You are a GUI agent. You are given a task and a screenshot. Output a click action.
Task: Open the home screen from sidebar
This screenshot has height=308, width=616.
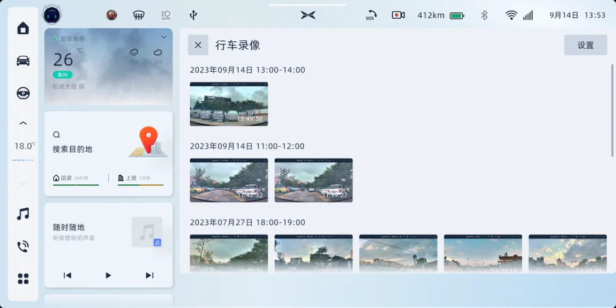(23, 28)
